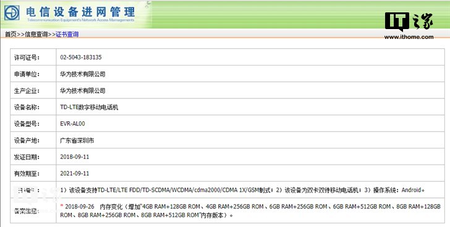Click the 生产企业 华为技术有限公司 value
Screen dimensions: 450x227
[x=83, y=90]
